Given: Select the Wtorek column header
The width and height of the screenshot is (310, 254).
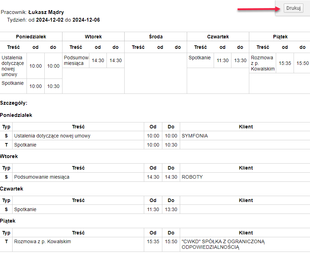Looking at the screenshot, I should [93, 37].
